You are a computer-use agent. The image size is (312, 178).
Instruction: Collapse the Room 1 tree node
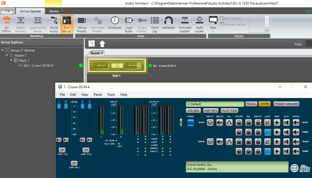click(7, 55)
